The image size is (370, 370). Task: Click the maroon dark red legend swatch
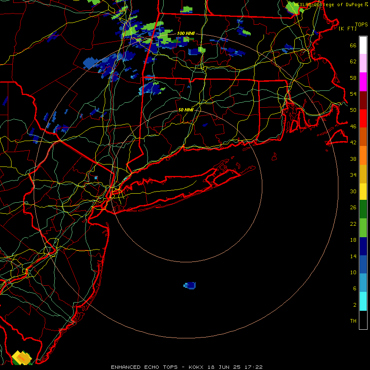[x=363, y=100]
